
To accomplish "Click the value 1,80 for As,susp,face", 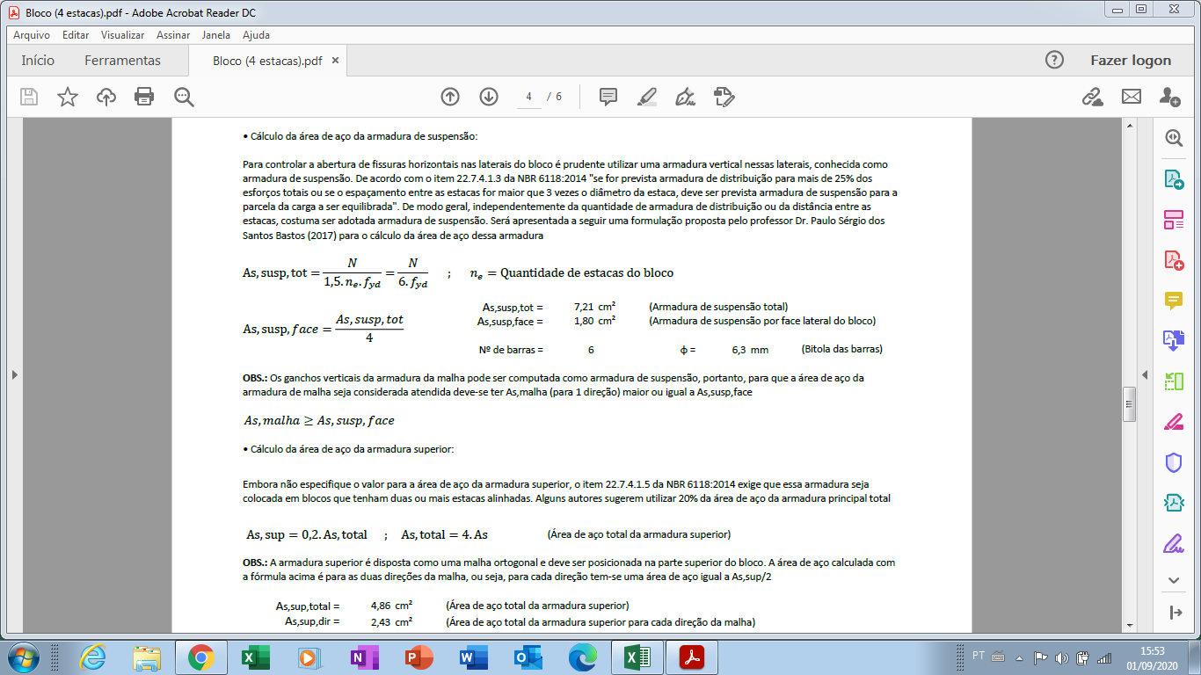I will pos(584,321).
